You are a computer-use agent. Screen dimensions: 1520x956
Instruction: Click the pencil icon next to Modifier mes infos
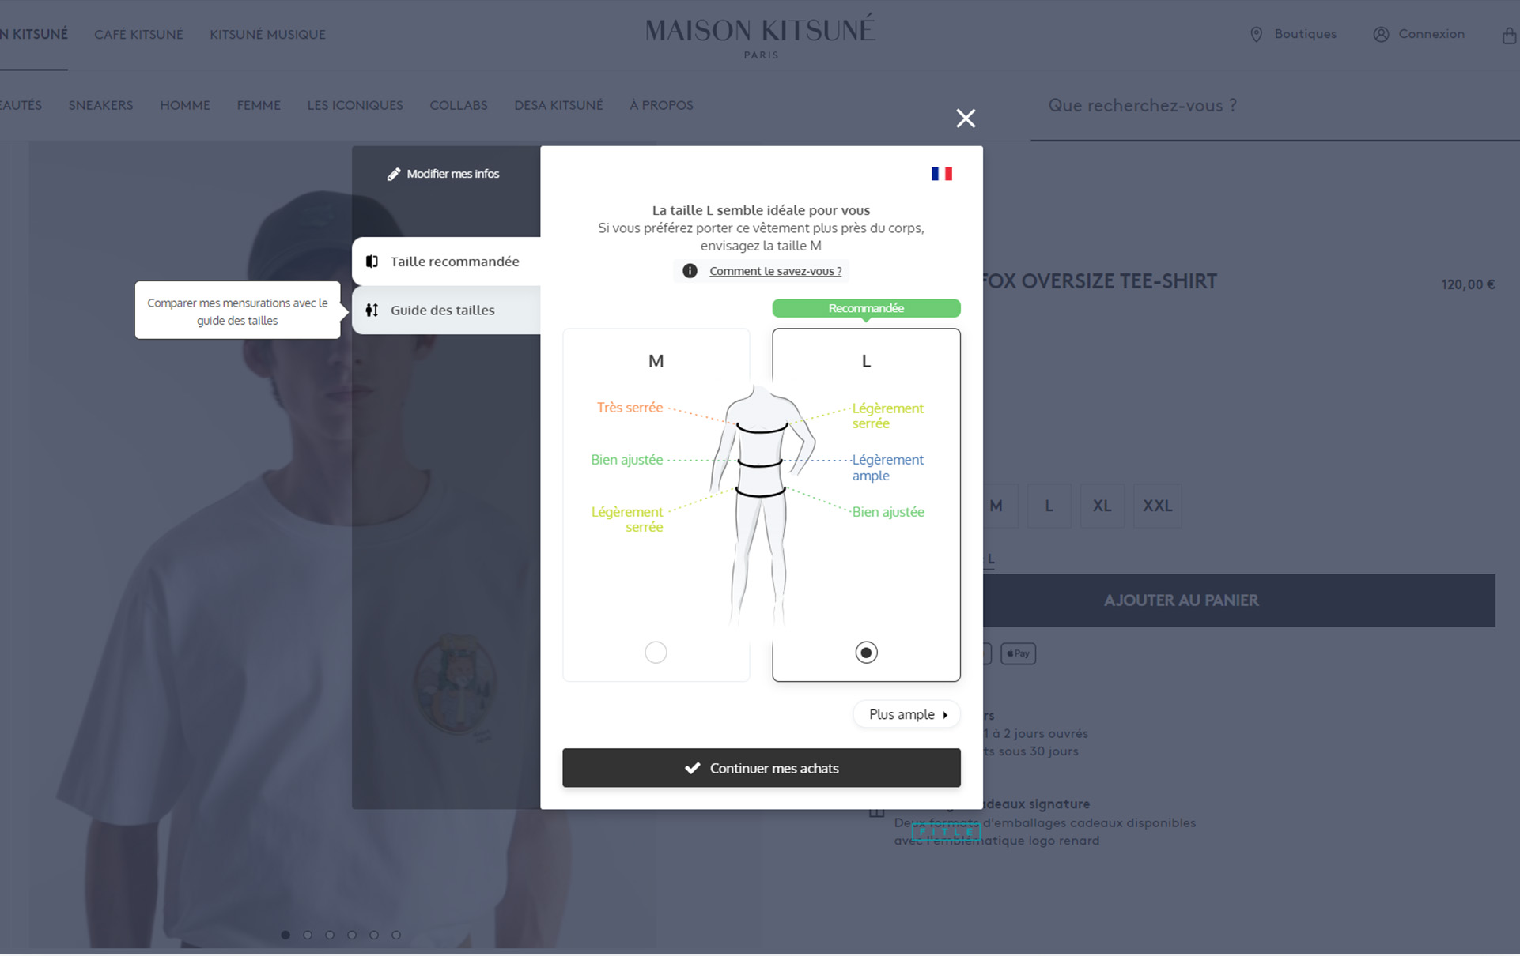click(x=394, y=174)
